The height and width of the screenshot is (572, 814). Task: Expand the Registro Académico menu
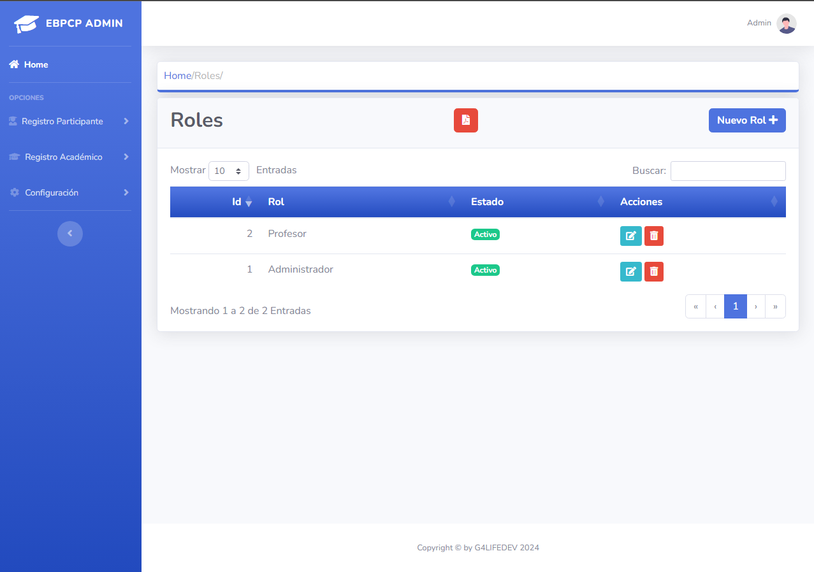[x=63, y=156]
